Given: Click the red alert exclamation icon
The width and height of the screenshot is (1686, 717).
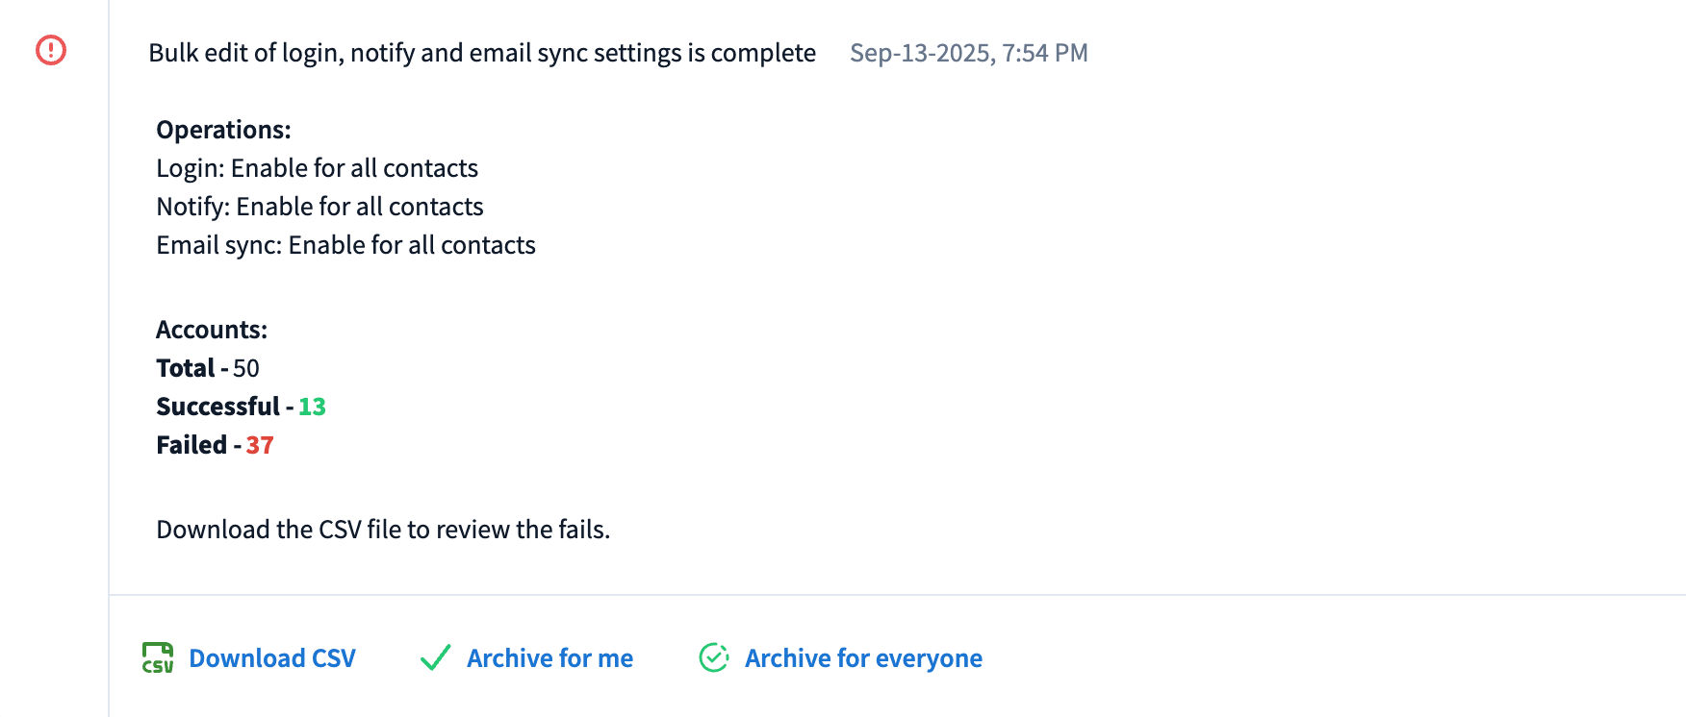Looking at the screenshot, I should click(x=51, y=50).
